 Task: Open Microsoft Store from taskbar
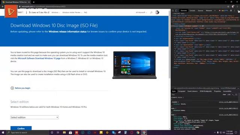pos(70,132)
